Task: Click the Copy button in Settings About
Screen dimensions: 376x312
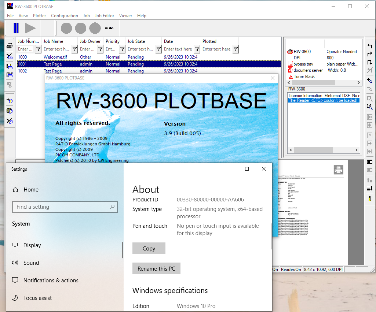Action: 149,248
